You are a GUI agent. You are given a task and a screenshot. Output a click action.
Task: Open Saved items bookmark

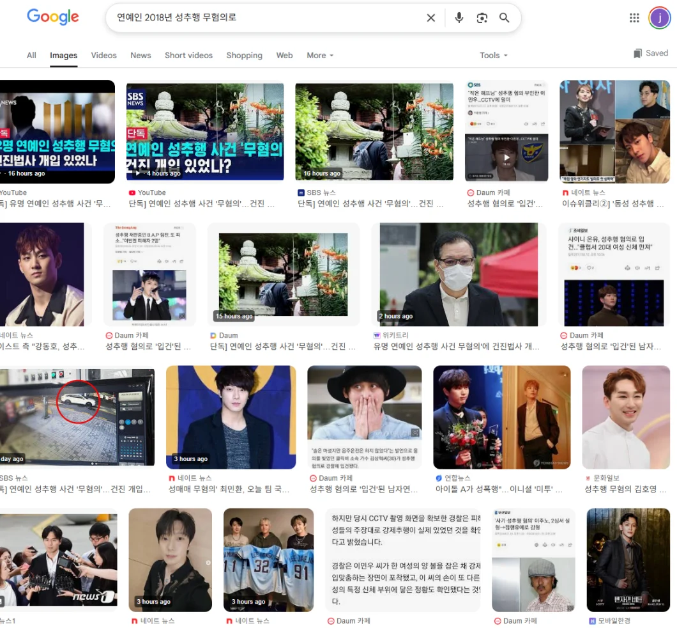pos(650,54)
